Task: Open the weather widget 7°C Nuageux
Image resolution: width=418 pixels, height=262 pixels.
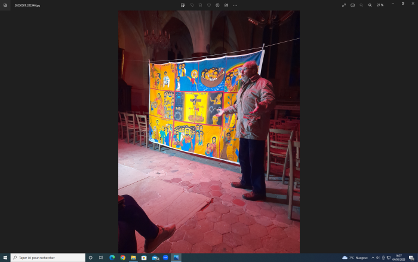Action: [355, 258]
